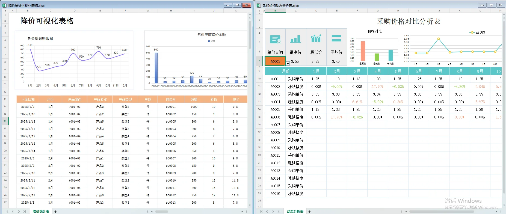The width and height of the screenshot is (506, 214).
Task: Click the 金额 legend entry in bar chart
Action: 212,41
